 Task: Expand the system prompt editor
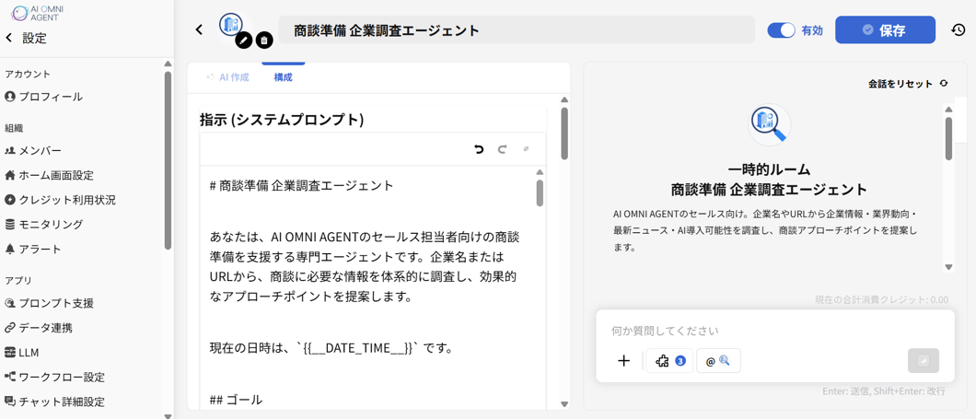[x=526, y=149]
